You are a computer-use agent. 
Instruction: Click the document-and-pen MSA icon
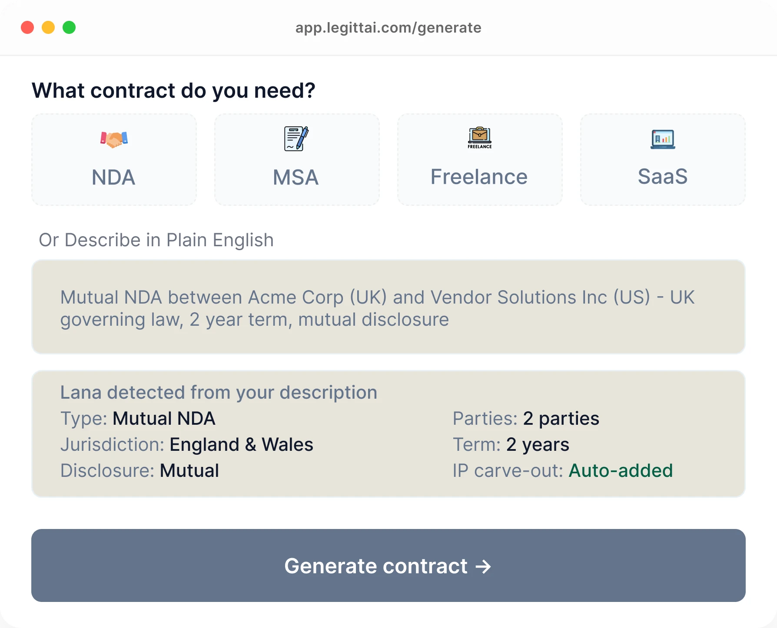coord(296,138)
